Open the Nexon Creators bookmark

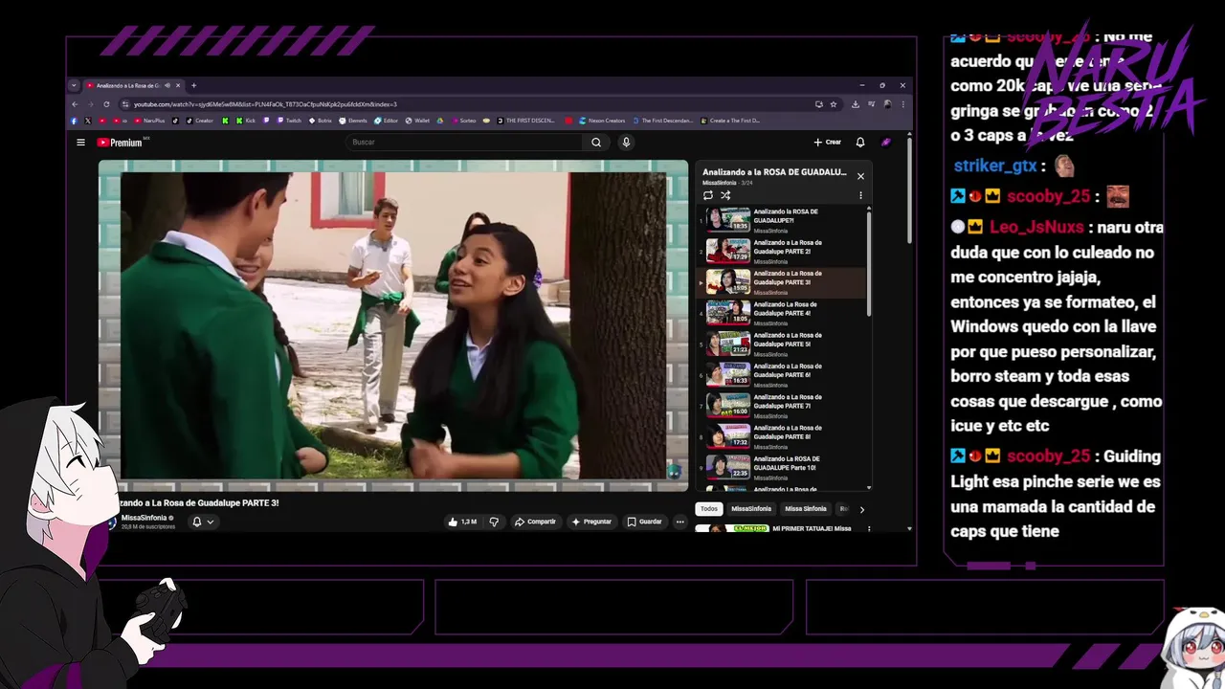point(601,121)
